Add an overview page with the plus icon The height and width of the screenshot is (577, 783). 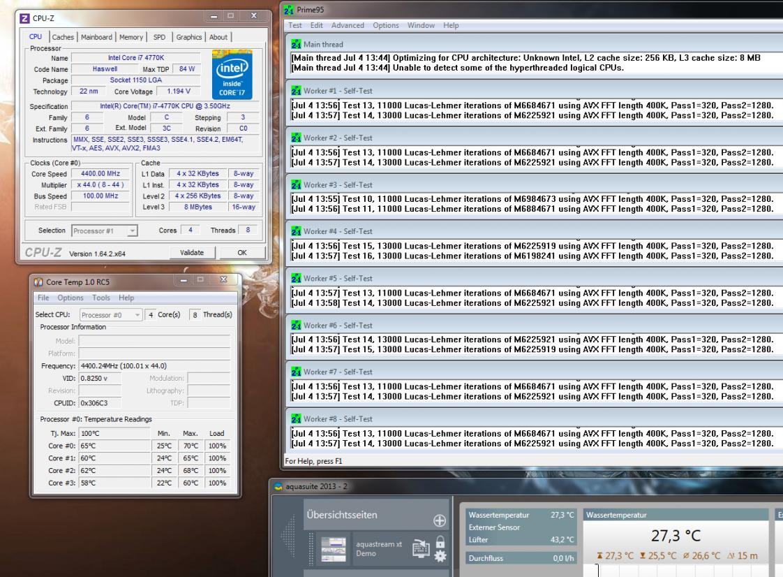click(x=440, y=520)
